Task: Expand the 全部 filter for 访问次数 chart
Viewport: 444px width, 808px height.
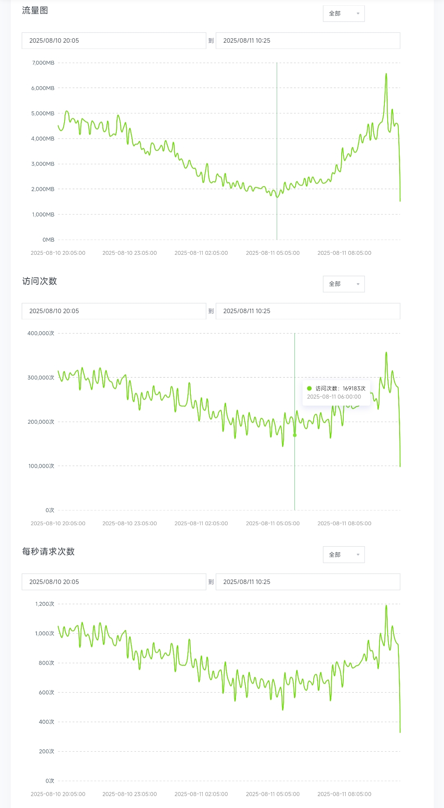Action: point(344,284)
